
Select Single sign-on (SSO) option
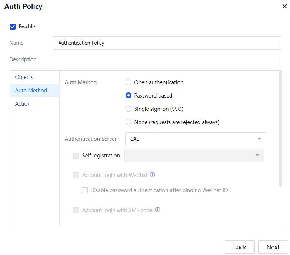129,109
